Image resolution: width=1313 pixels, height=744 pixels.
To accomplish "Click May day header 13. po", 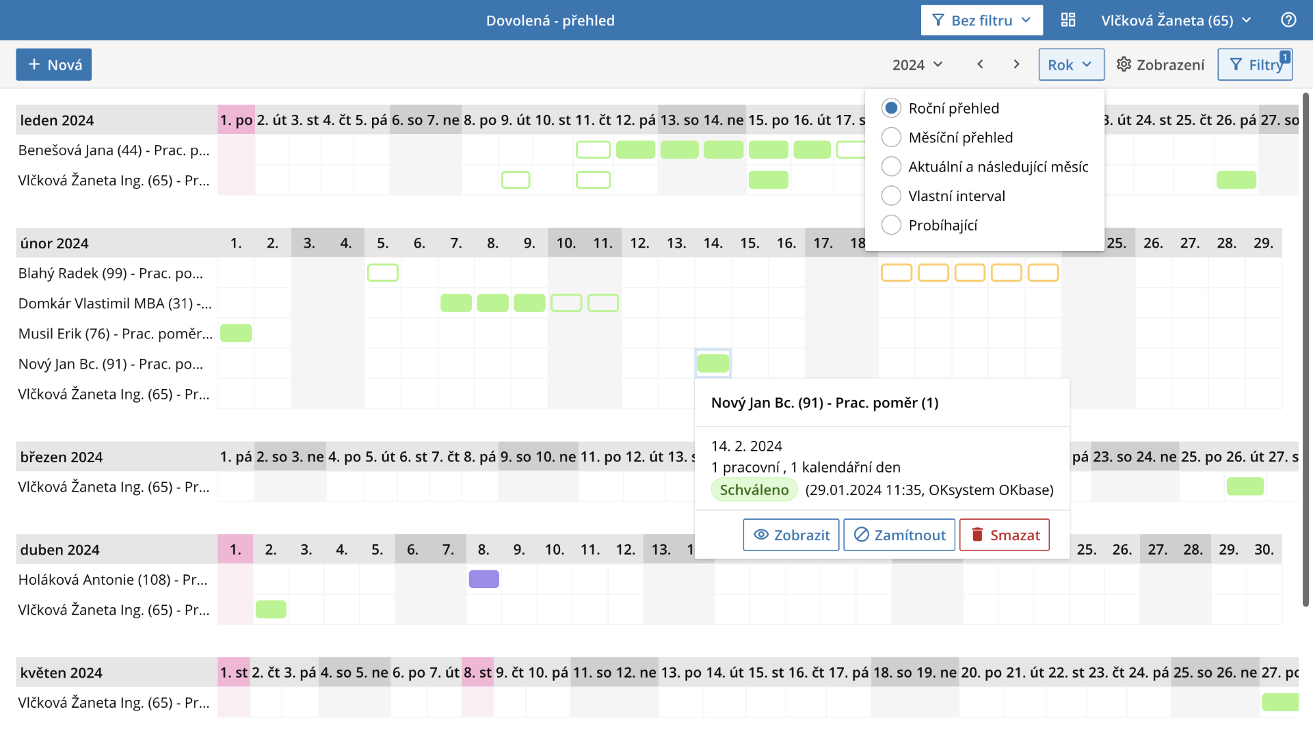I will pyautogui.click(x=681, y=673).
